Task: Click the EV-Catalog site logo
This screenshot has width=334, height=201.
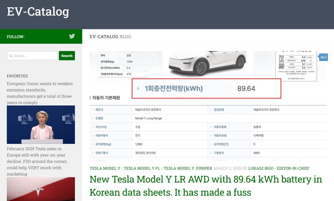Action: coord(38,11)
